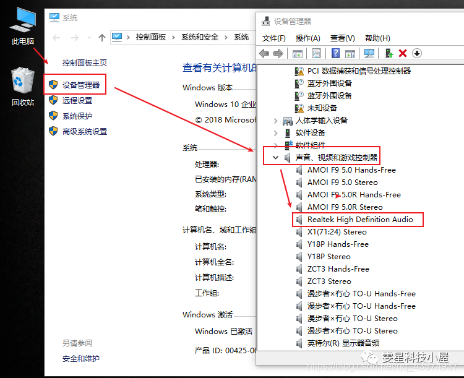464x378 pixels.
Task: Click the 控制面板主页 link
Action: pyautogui.click(x=85, y=62)
